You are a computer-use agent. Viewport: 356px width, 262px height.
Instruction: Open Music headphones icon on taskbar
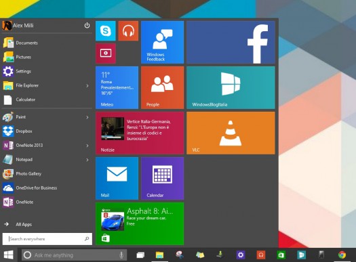[x=261, y=255]
